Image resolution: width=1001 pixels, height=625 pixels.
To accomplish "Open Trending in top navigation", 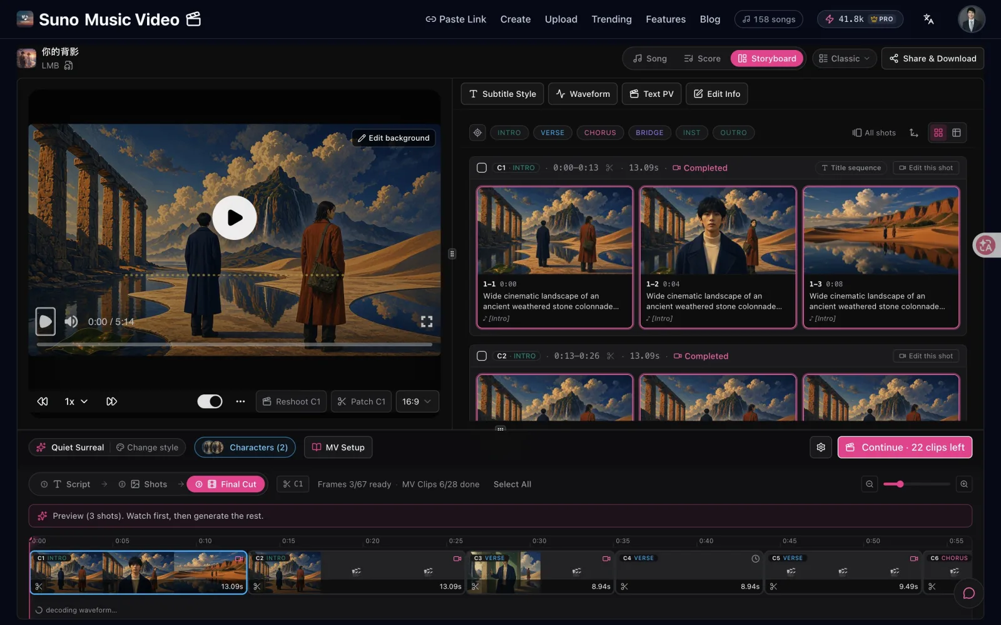I will point(611,19).
